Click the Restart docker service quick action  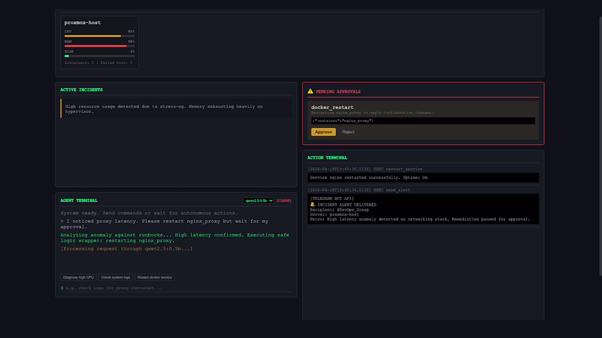tap(155, 277)
